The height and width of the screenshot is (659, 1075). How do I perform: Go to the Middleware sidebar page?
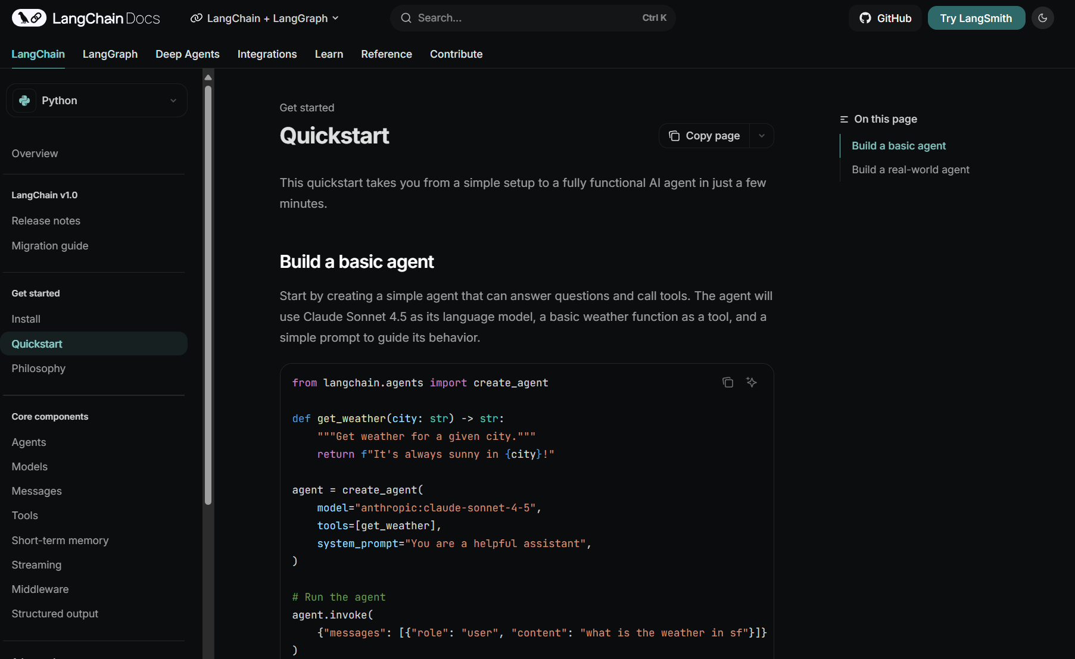40,589
